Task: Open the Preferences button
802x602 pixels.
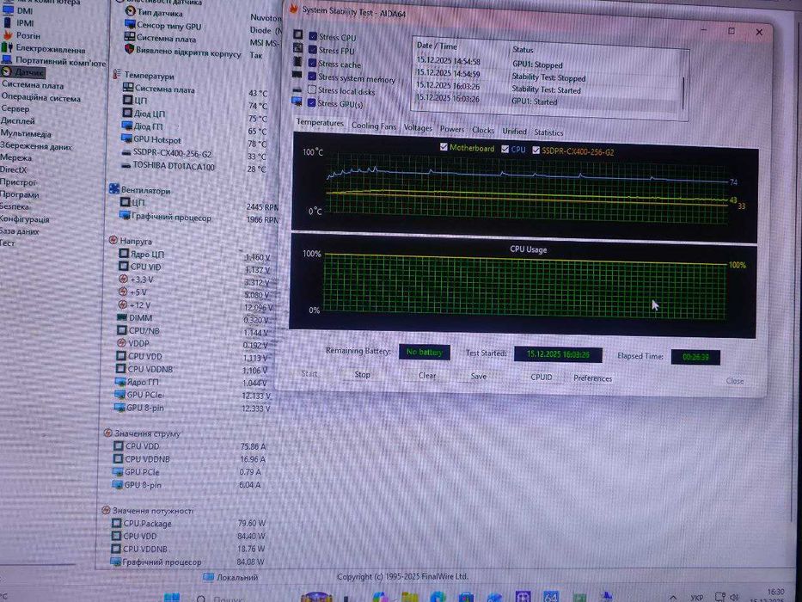Action: [x=593, y=378]
